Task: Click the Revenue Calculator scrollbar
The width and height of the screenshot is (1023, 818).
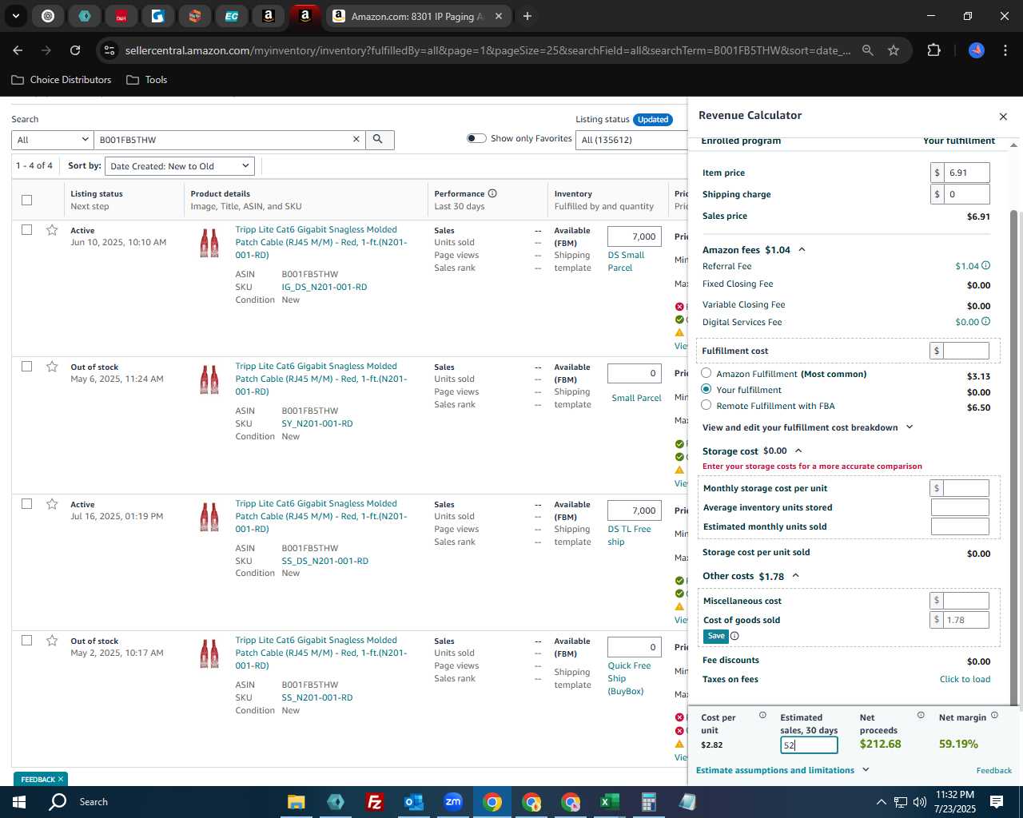Action: pyautogui.click(x=1015, y=458)
